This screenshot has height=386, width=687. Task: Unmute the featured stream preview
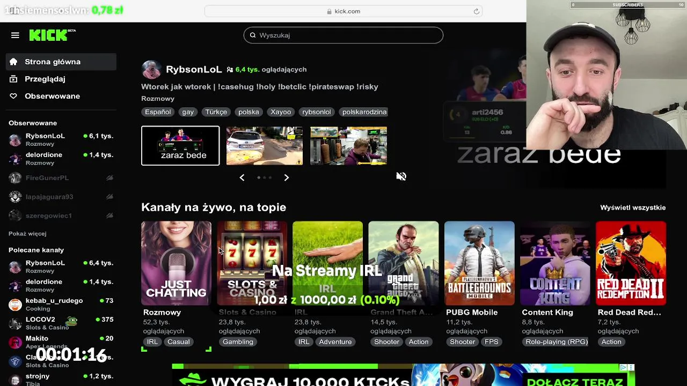pyautogui.click(x=401, y=176)
